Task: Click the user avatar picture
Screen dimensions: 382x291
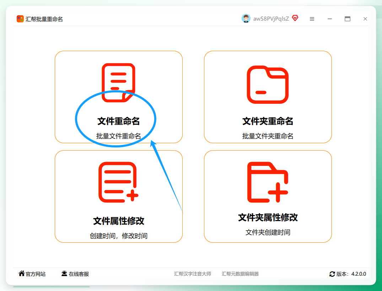Action: click(246, 18)
